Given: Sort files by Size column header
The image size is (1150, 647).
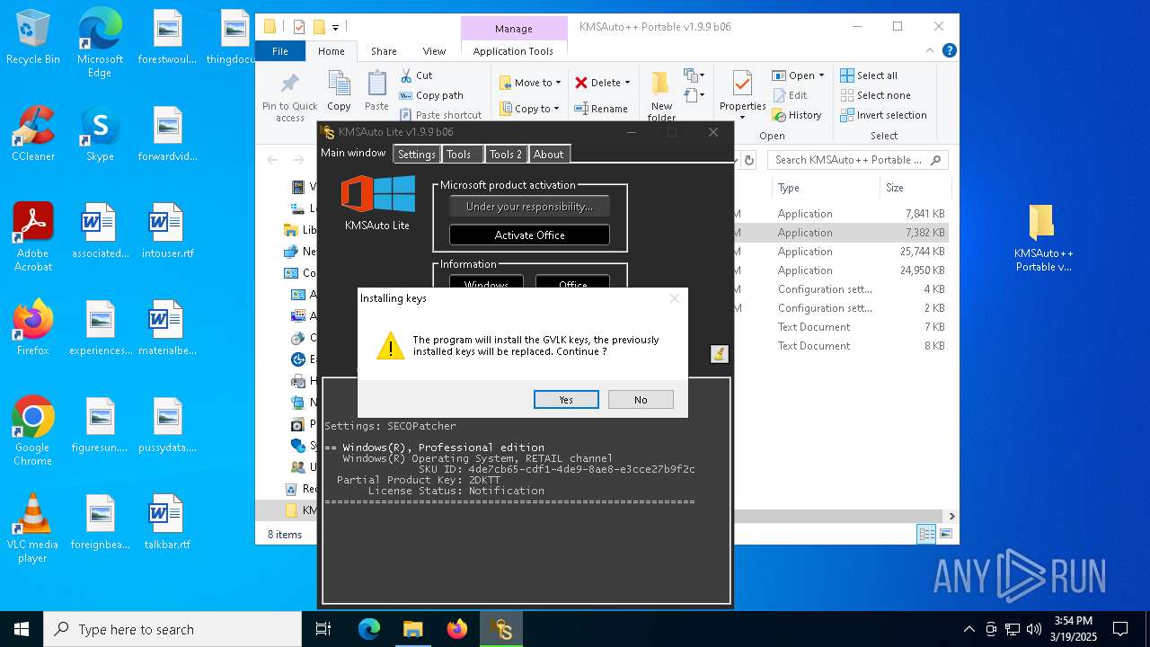Looking at the screenshot, I should click(915, 188).
